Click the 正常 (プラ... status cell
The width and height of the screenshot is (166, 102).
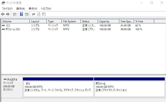88,29
